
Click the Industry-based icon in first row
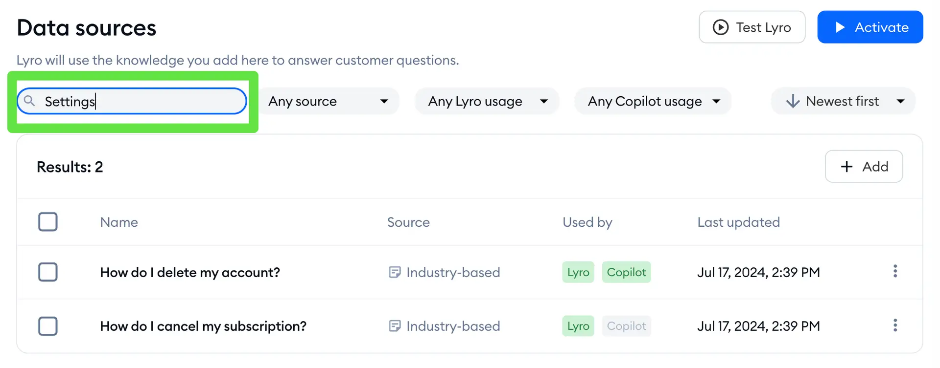pos(395,272)
